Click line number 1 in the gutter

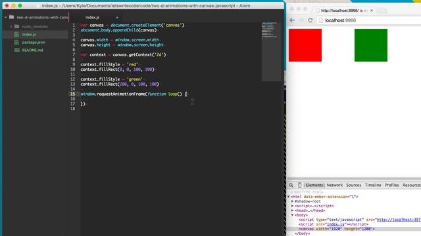(74, 25)
